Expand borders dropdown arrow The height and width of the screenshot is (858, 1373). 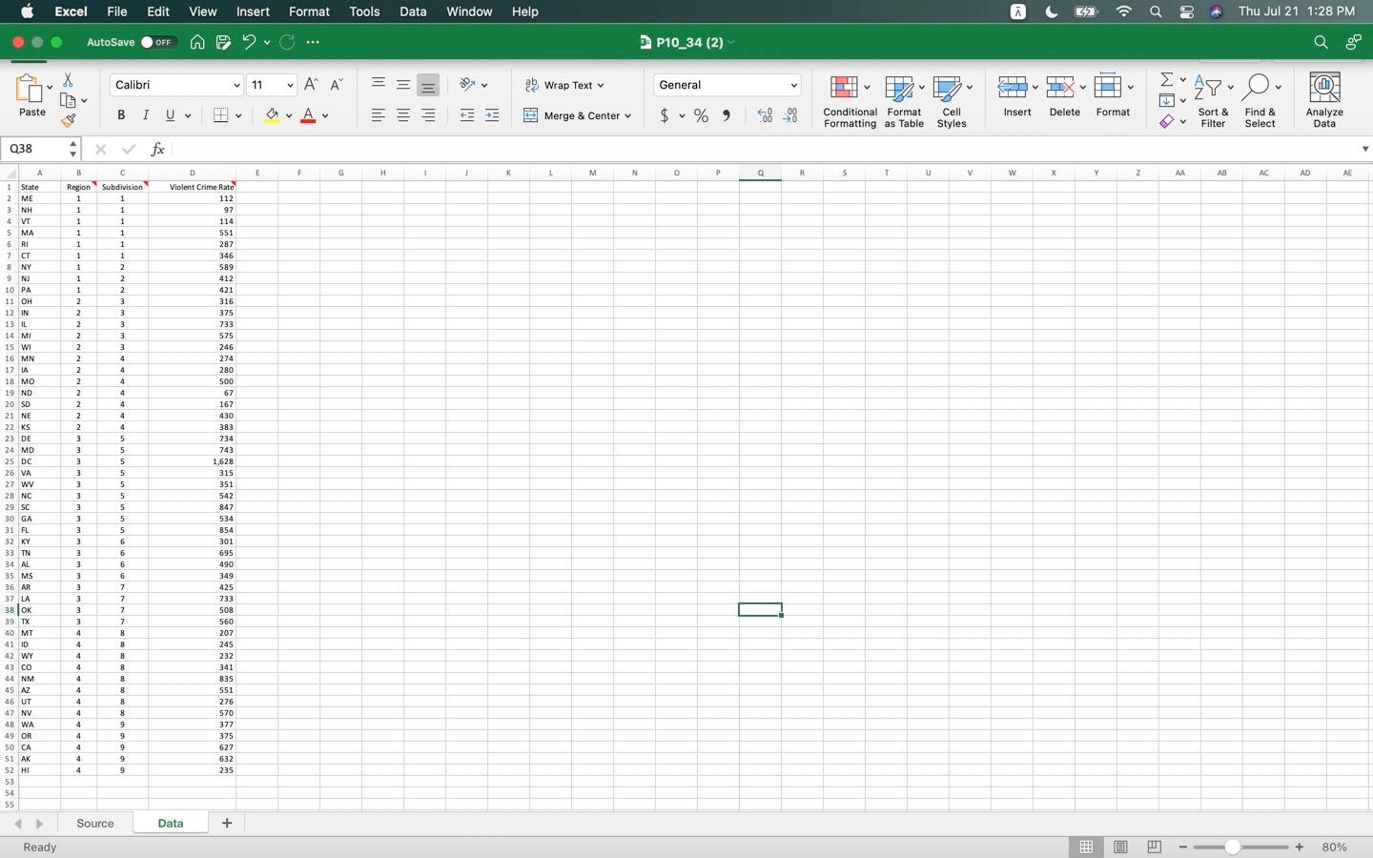click(x=238, y=116)
